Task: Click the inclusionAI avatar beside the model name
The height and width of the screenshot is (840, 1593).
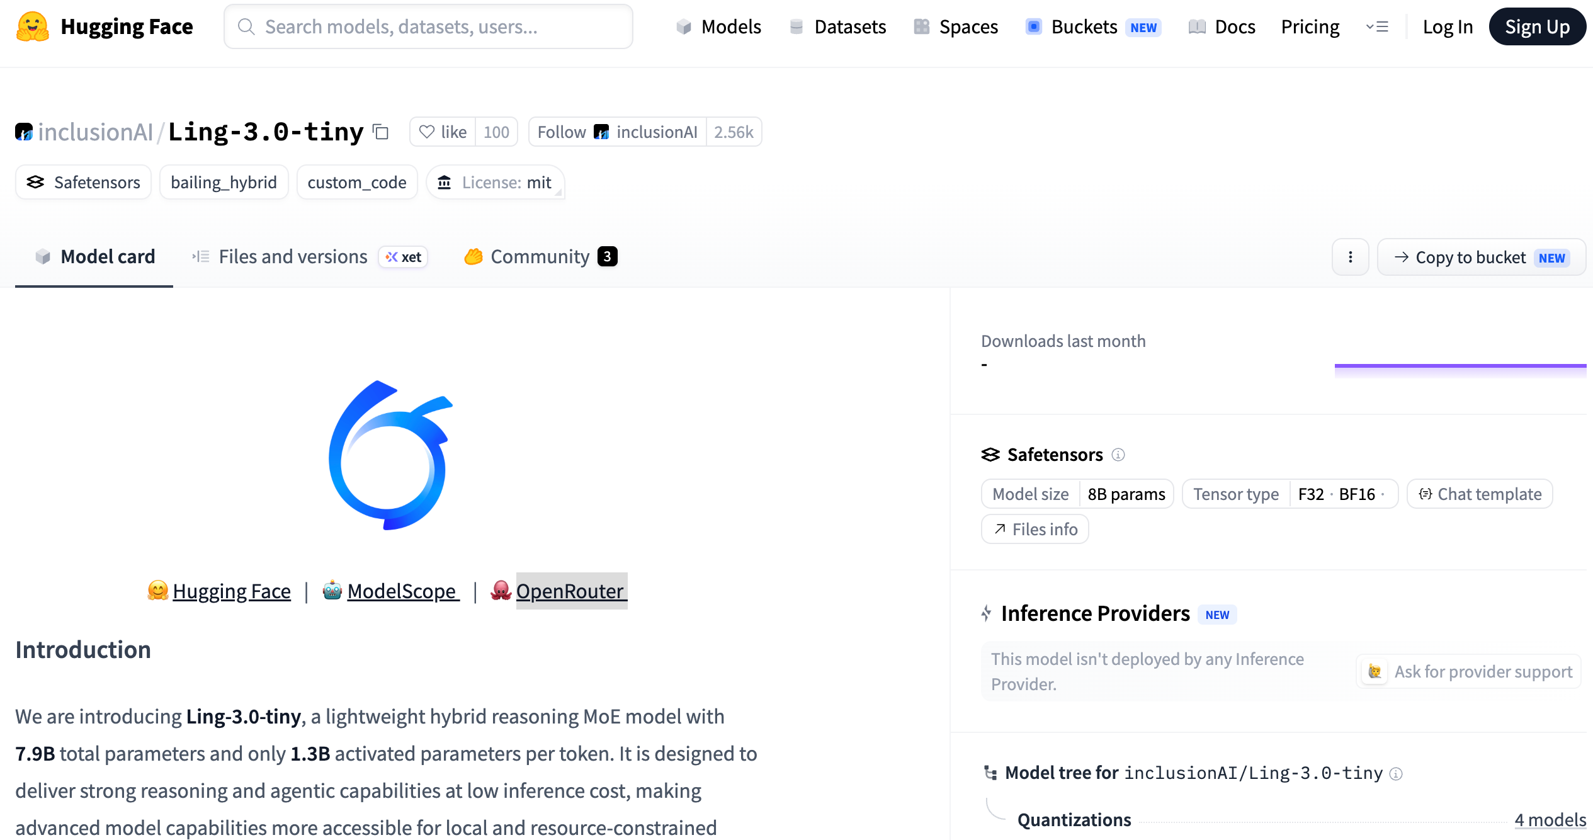Action: pos(24,132)
